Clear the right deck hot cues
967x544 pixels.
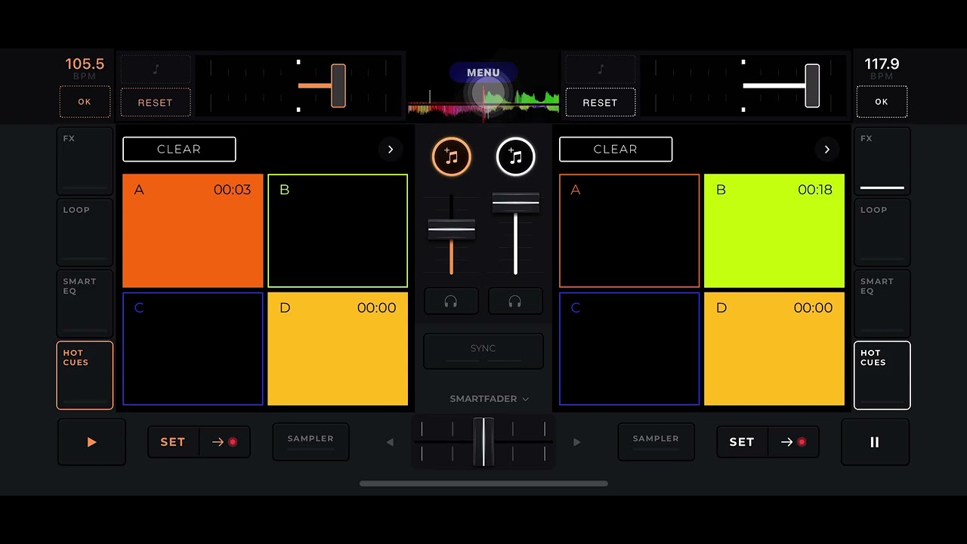616,150
